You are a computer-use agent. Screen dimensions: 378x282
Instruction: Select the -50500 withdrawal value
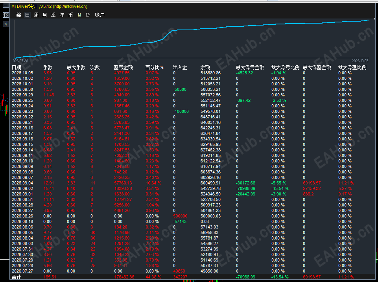[180, 89]
